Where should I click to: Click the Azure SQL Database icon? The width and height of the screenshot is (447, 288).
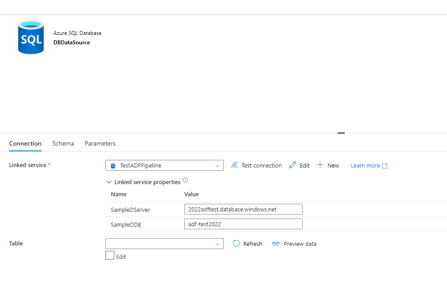click(31, 37)
